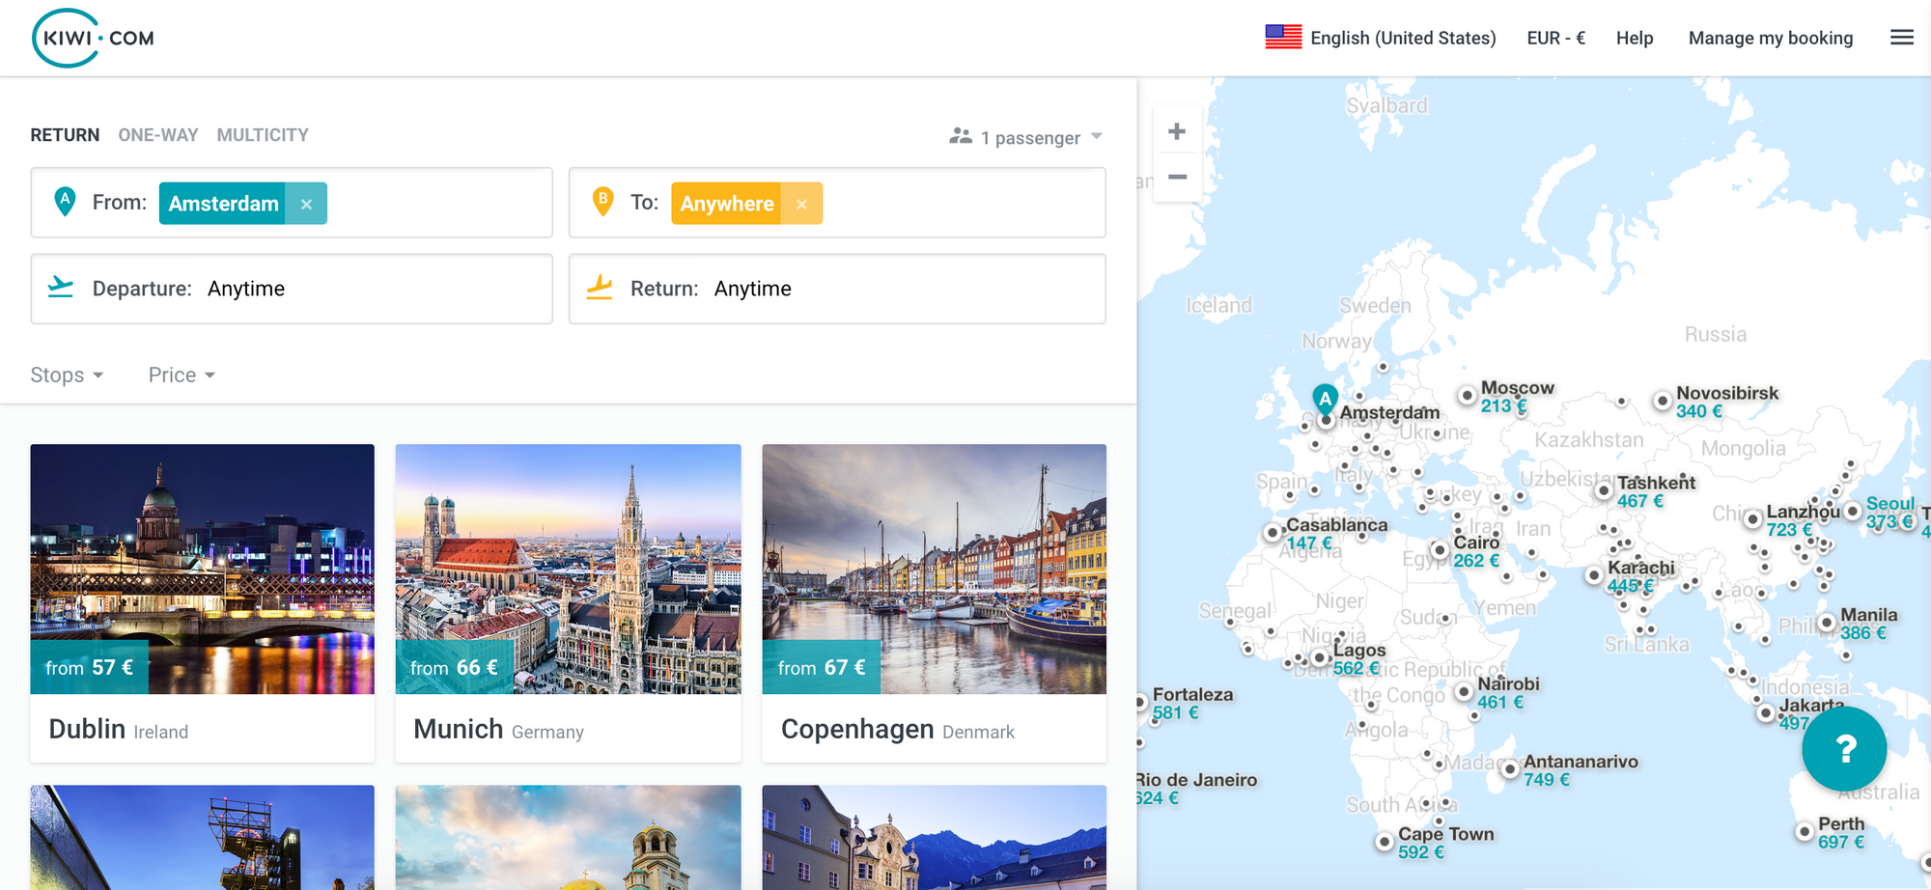
Task: Open the 1 passenger dropdown
Action: pyautogui.click(x=1025, y=137)
